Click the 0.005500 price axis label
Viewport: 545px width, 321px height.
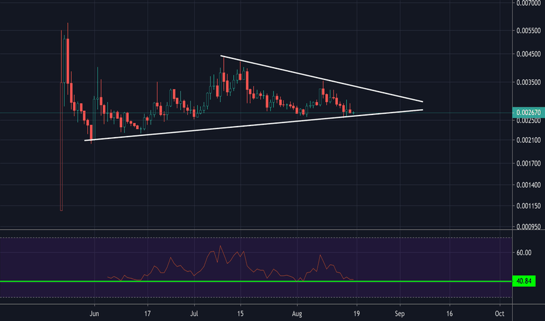pyautogui.click(x=528, y=30)
